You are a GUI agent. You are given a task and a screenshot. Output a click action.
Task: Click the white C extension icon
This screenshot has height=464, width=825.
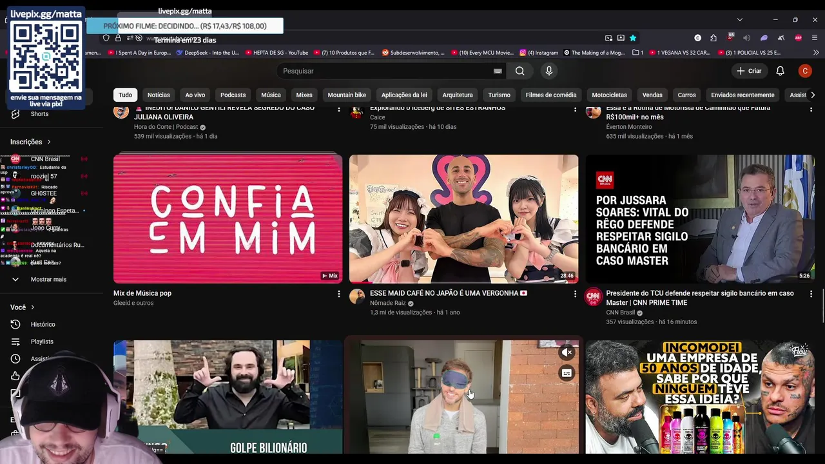pos(697,38)
